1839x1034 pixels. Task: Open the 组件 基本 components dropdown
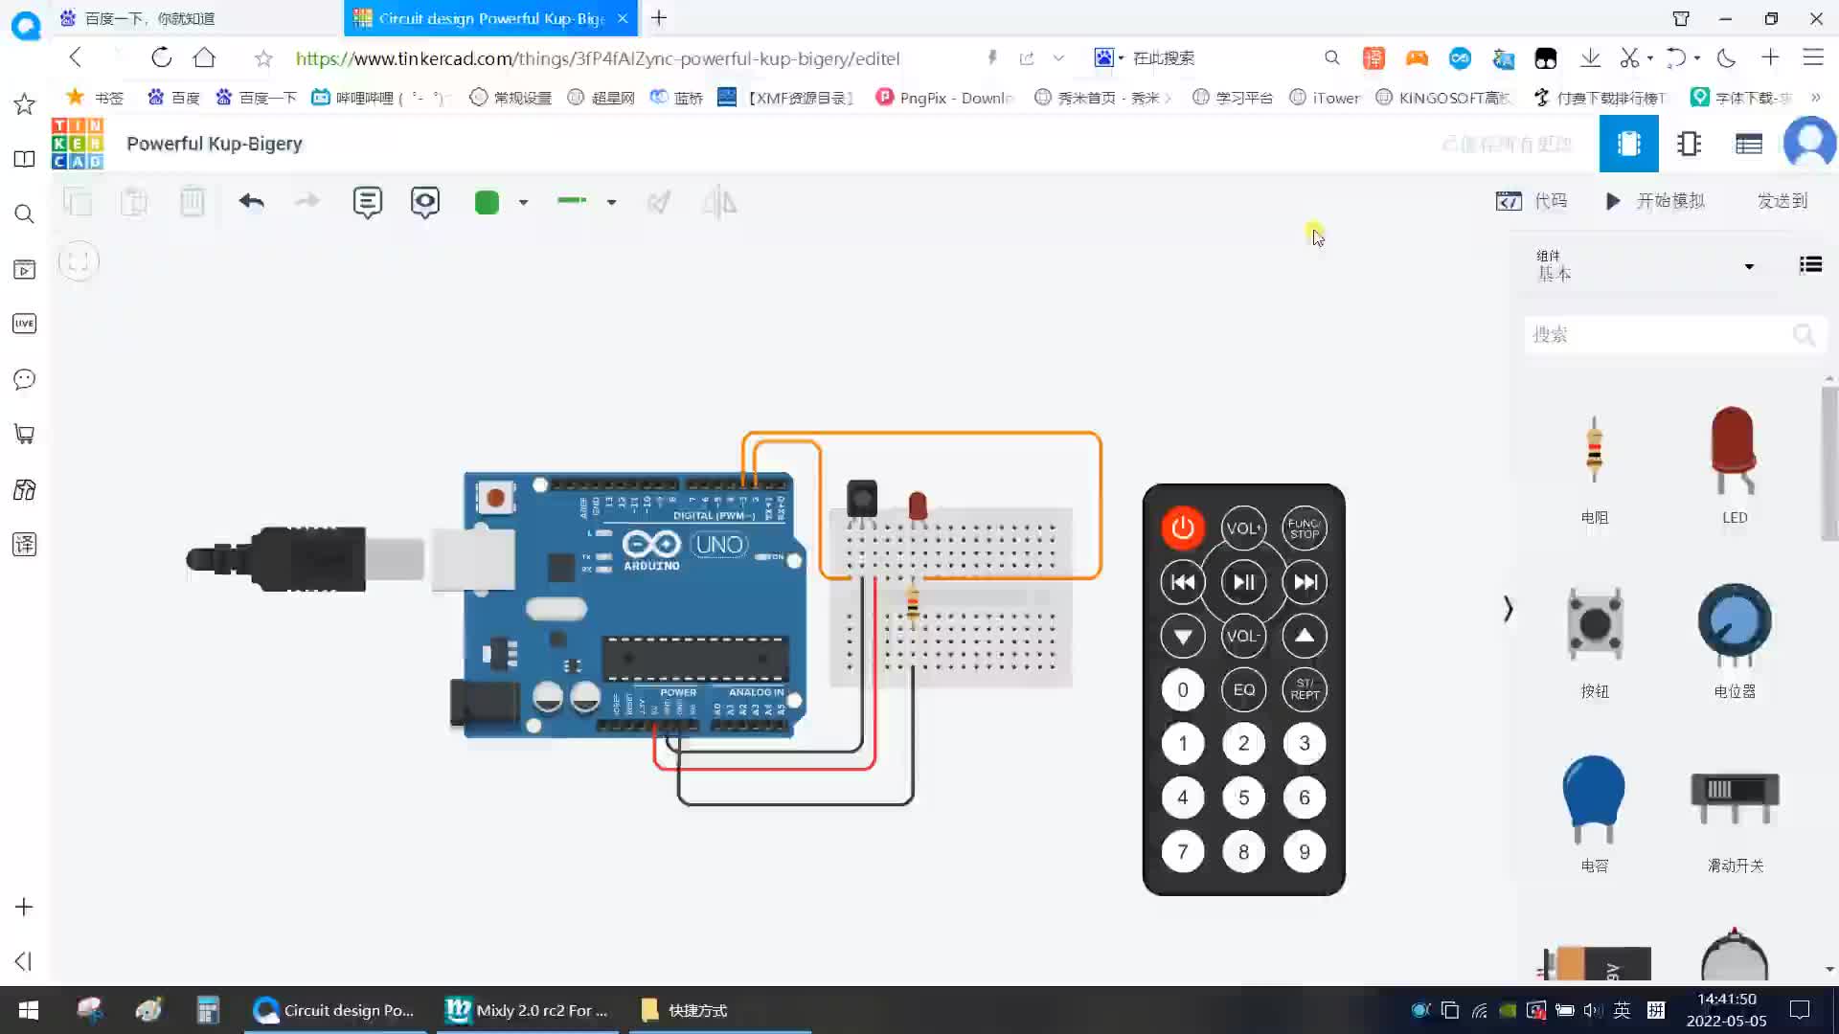click(x=1646, y=266)
